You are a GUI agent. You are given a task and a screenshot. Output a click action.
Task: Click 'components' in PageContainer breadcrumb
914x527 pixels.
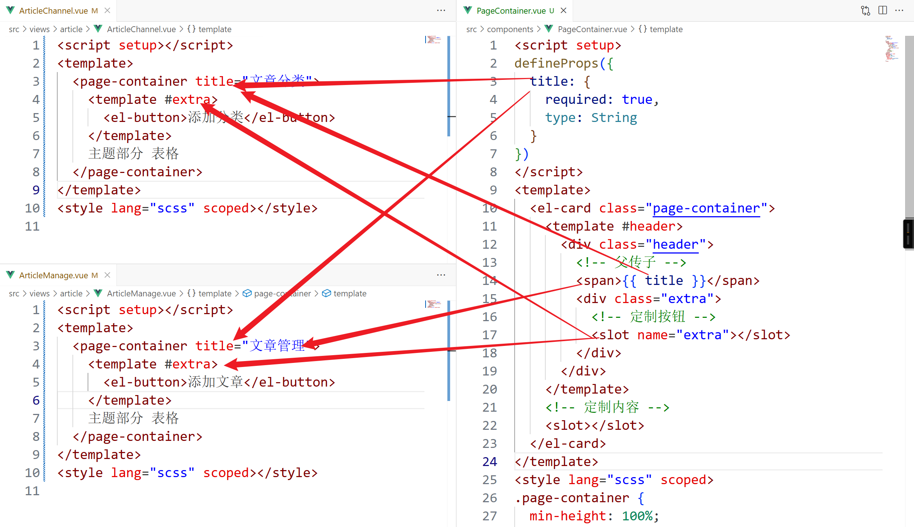click(x=510, y=29)
